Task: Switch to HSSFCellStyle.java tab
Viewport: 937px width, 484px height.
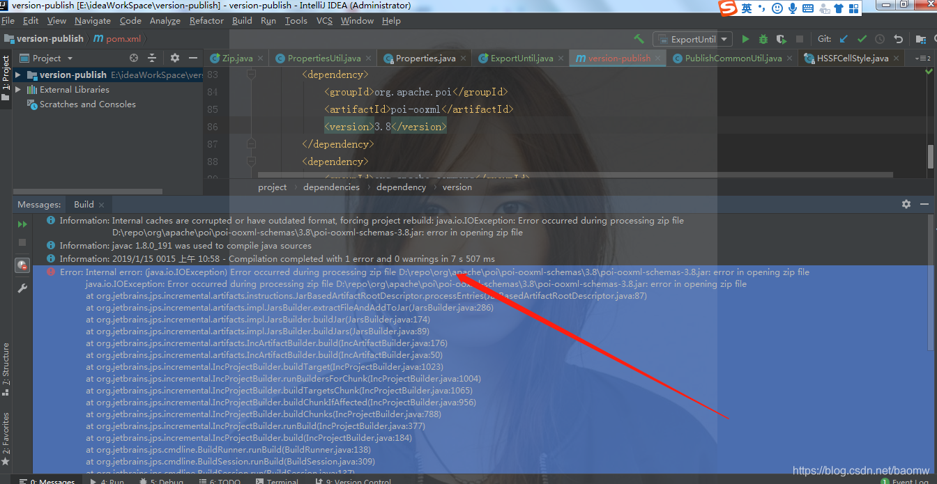Action: point(852,58)
